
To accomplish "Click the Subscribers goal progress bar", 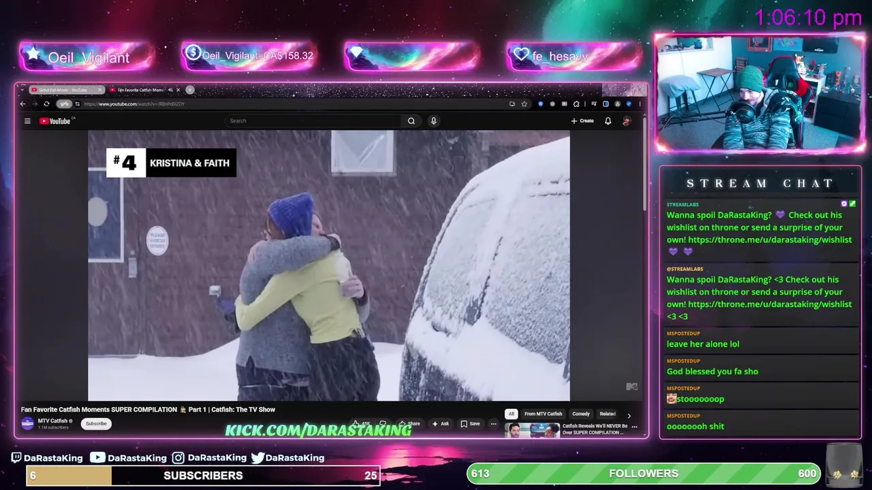I will (203, 476).
